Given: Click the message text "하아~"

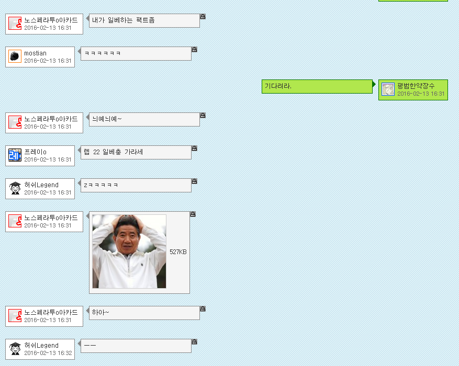Looking at the screenshot, I should 100,313.
